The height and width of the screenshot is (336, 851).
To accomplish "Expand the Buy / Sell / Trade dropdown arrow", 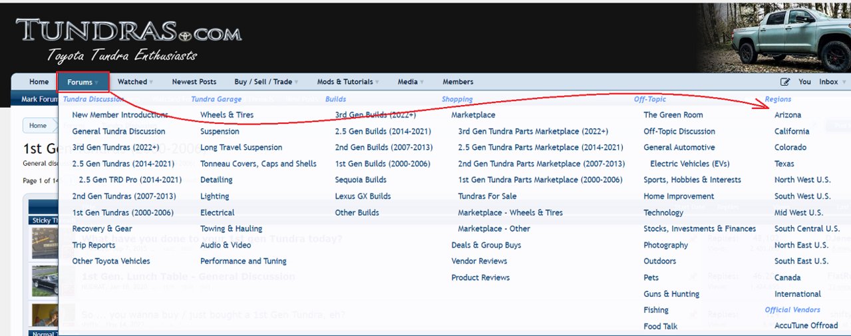I will pos(296,83).
